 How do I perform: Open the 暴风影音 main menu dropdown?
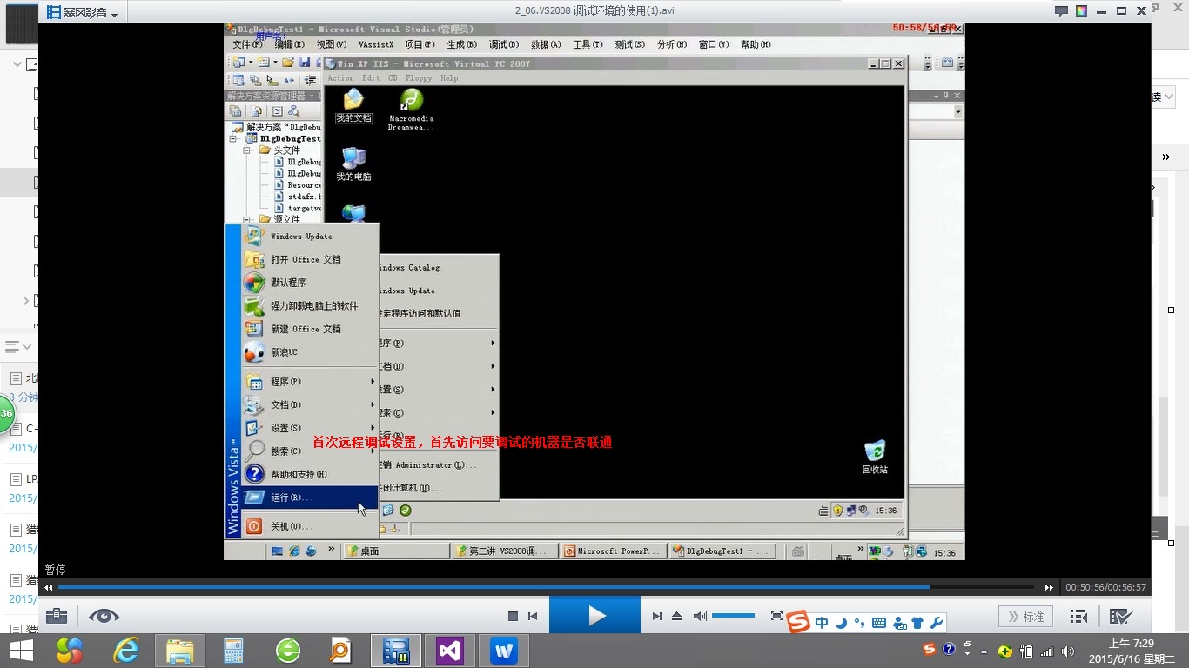click(x=83, y=12)
